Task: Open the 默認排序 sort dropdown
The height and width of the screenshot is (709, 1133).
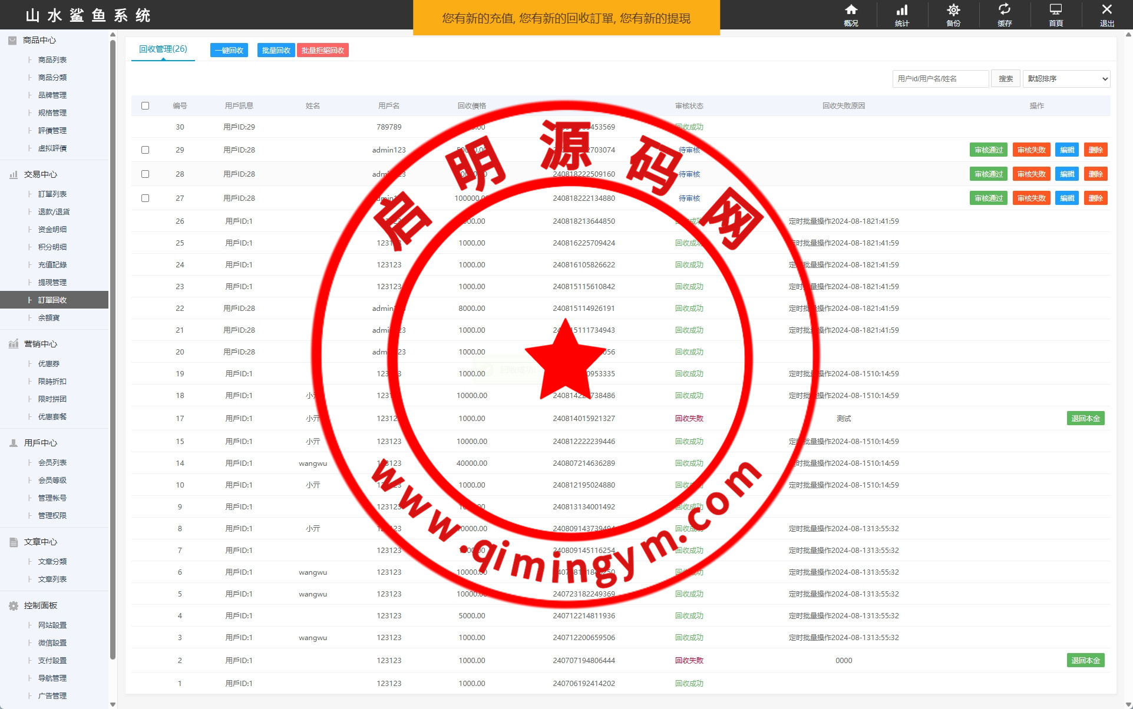Action: click(1066, 79)
